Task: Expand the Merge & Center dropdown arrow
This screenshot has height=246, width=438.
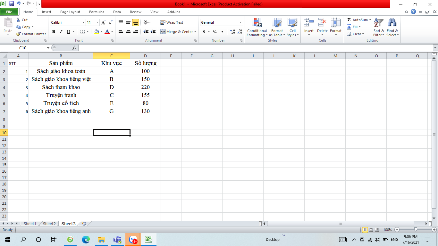Action: [195, 32]
